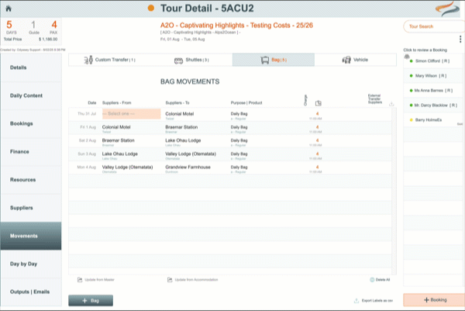Click the Tour Search field
The height and width of the screenshot is (311, 465).
[434, 26]
